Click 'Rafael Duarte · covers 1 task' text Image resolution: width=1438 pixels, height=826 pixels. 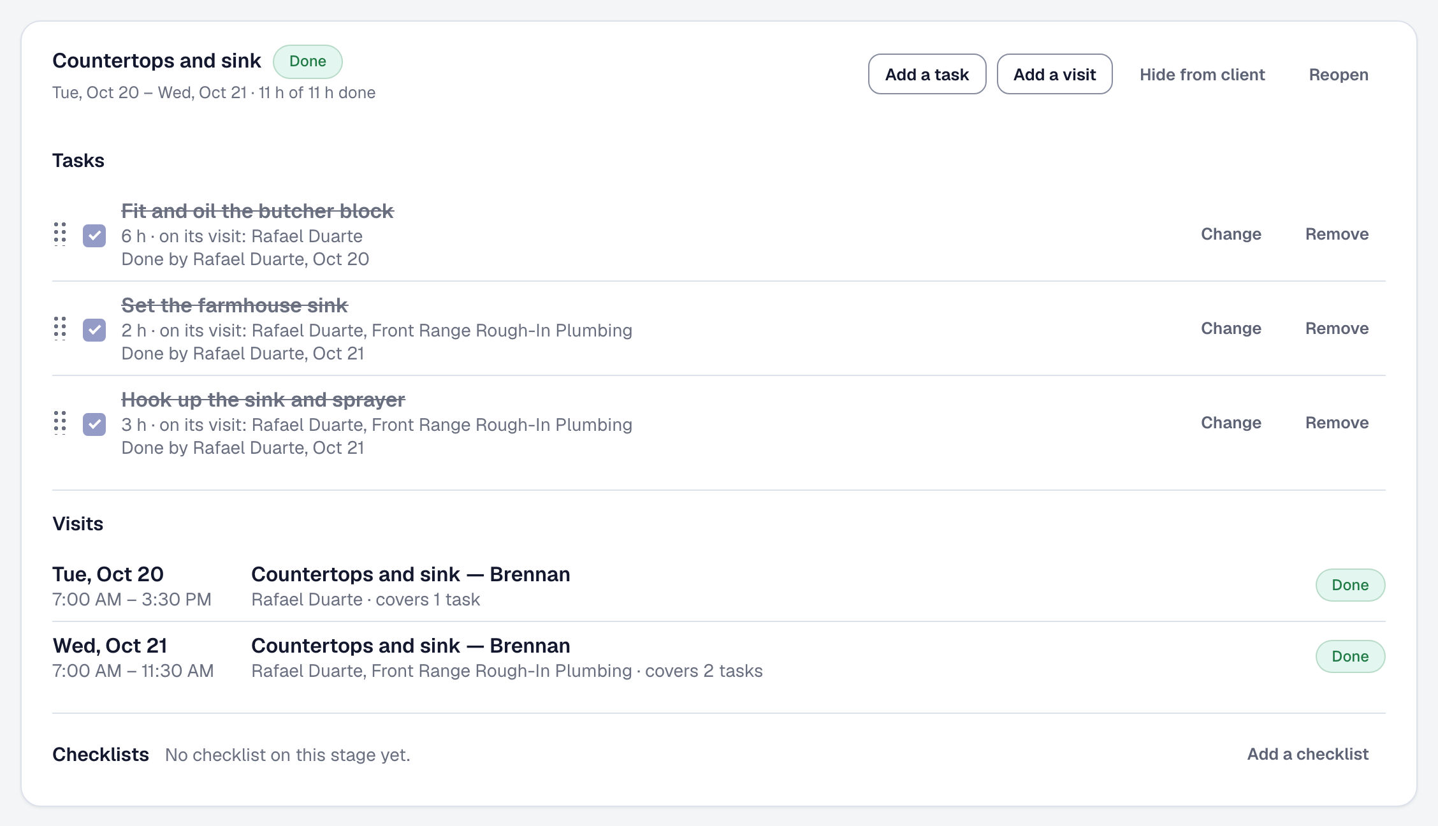pos(365,600)
